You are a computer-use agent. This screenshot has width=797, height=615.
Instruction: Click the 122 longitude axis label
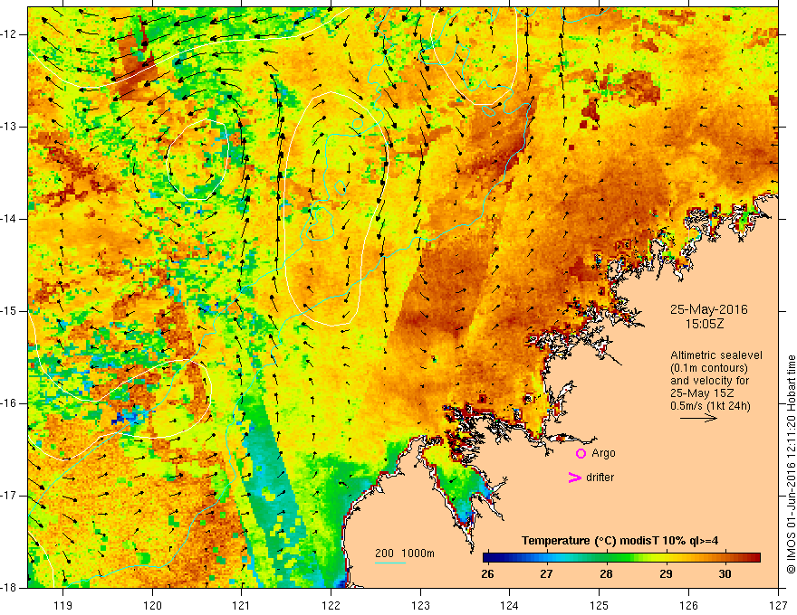tap(331, 605)
